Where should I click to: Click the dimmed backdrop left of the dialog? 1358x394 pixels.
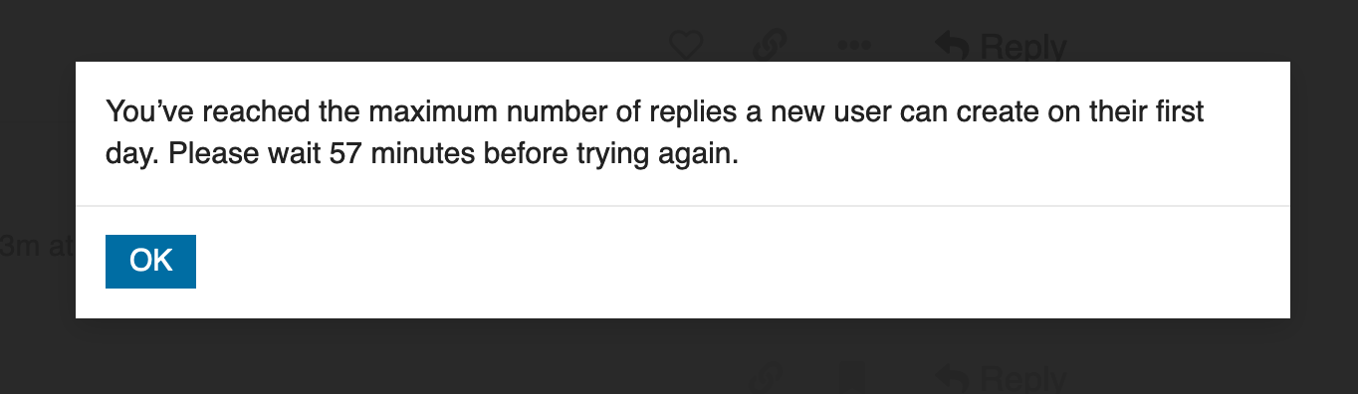pos(37,149)
